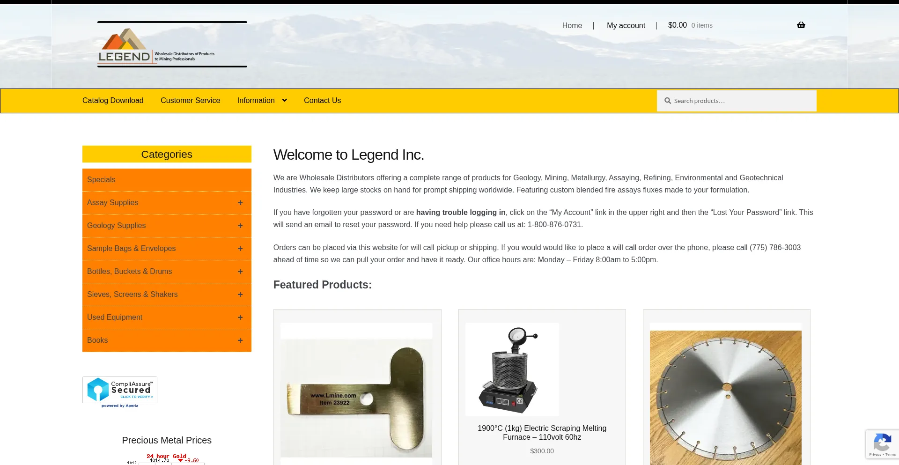Expand Bottles, Buckets & Drums plus

(x=240, y=272)
